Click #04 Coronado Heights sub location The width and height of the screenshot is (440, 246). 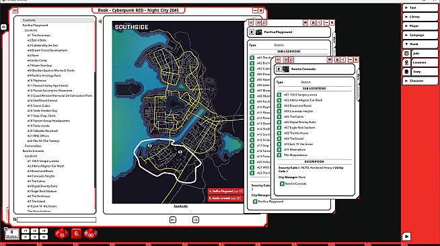point(298,111)
